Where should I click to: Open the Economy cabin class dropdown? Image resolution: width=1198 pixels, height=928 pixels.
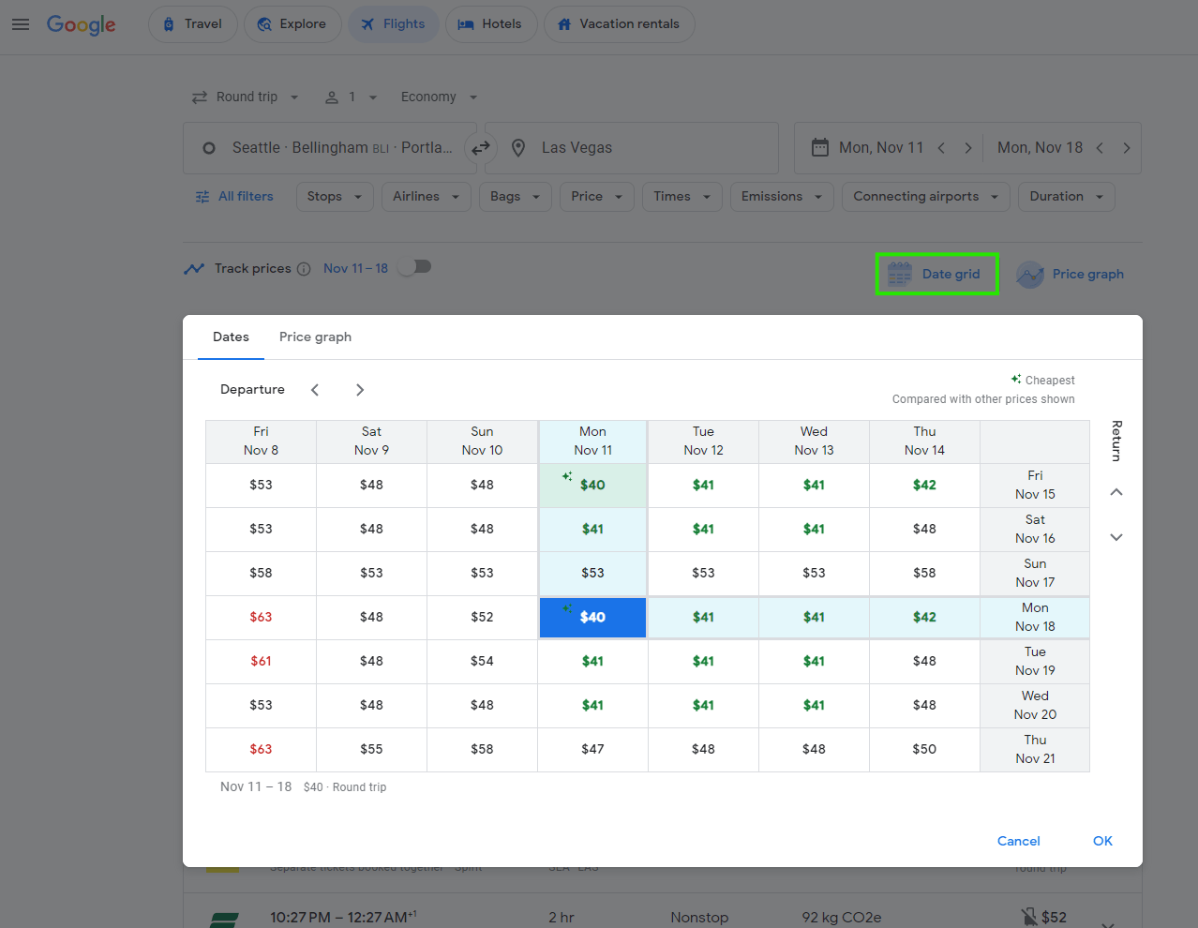point(438,97)
